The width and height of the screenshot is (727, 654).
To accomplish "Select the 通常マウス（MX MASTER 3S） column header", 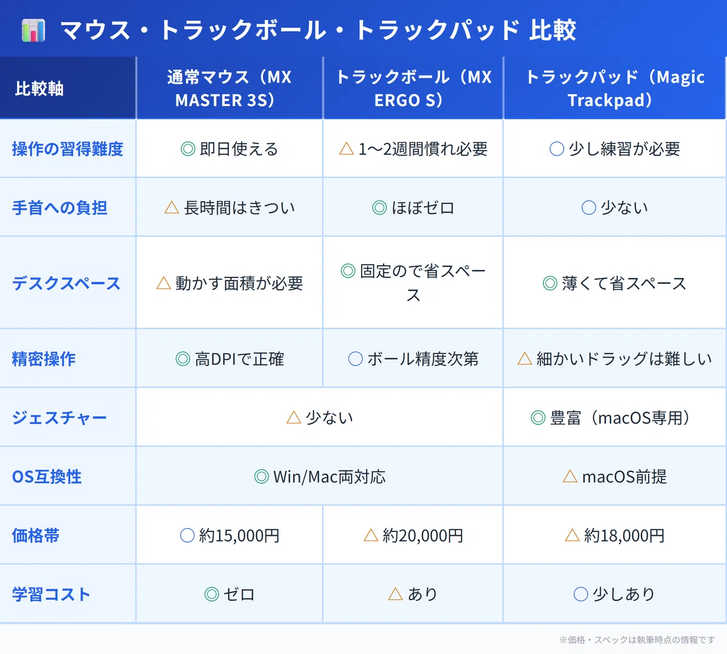I will [x=230, y=88].
